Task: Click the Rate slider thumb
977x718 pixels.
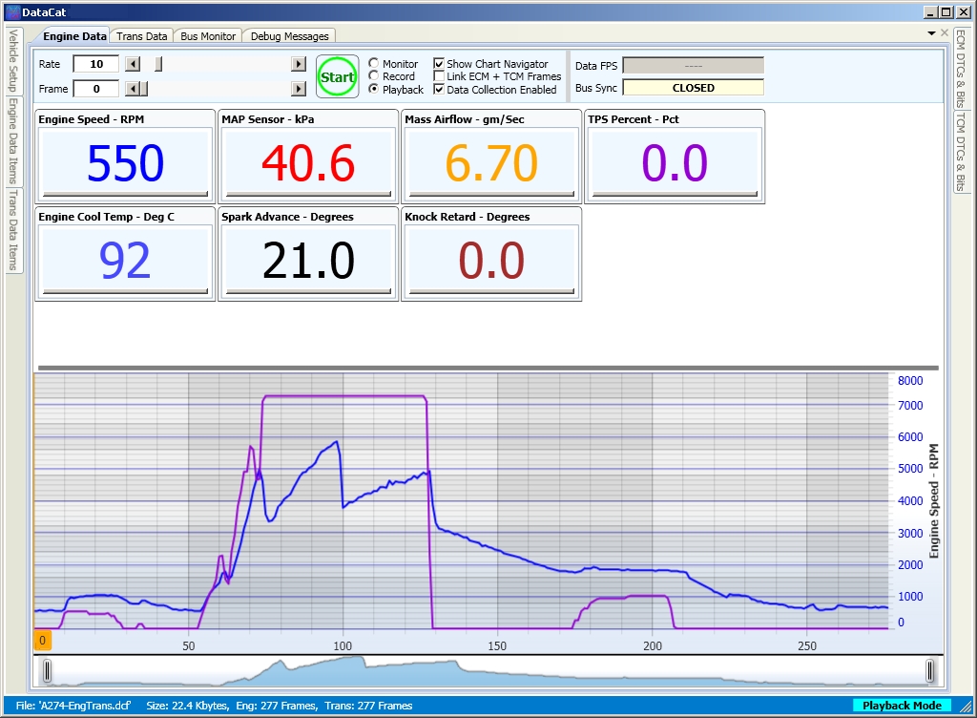Action: click(x=158, y=64)
